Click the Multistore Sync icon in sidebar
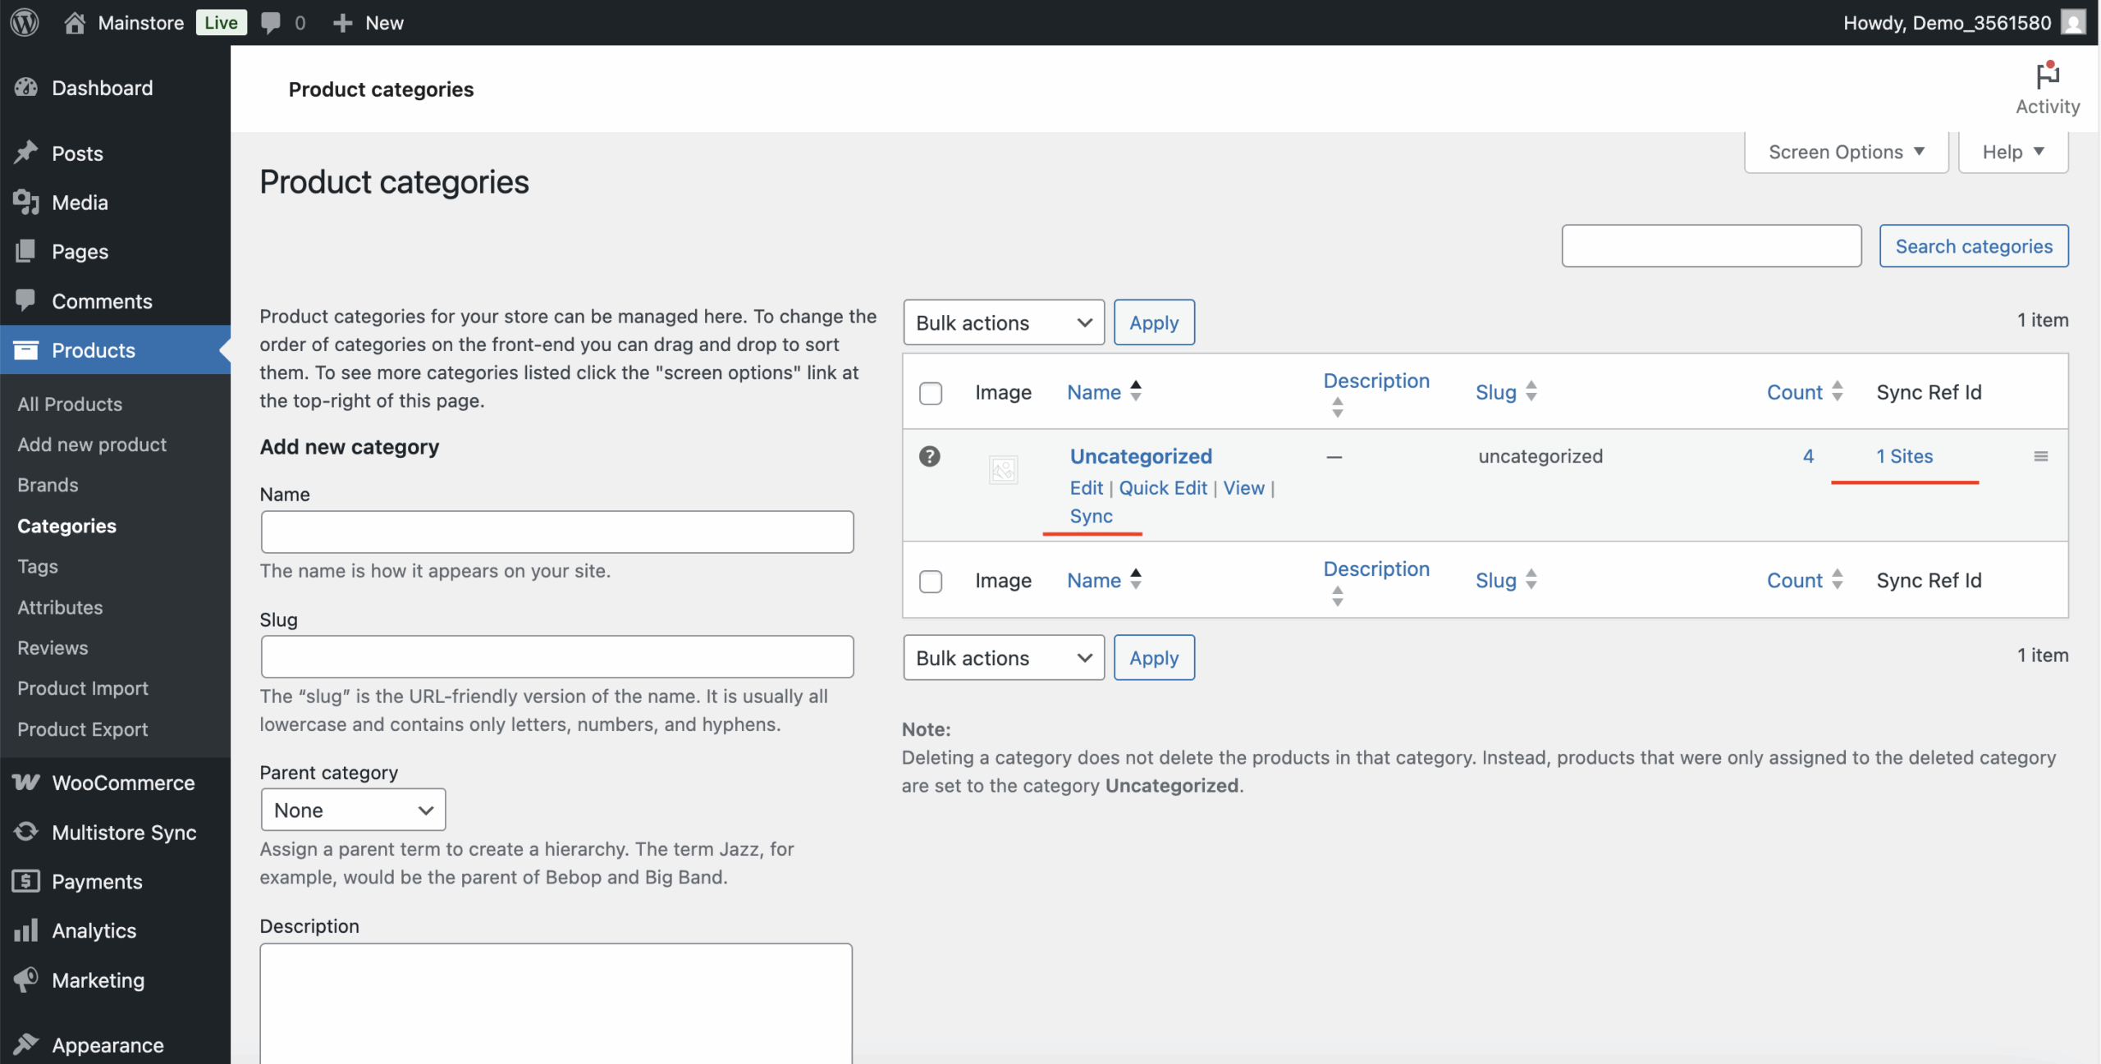 click(26, 832)
